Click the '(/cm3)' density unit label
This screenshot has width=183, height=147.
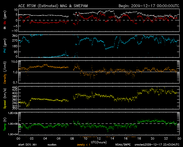point(5,67)
